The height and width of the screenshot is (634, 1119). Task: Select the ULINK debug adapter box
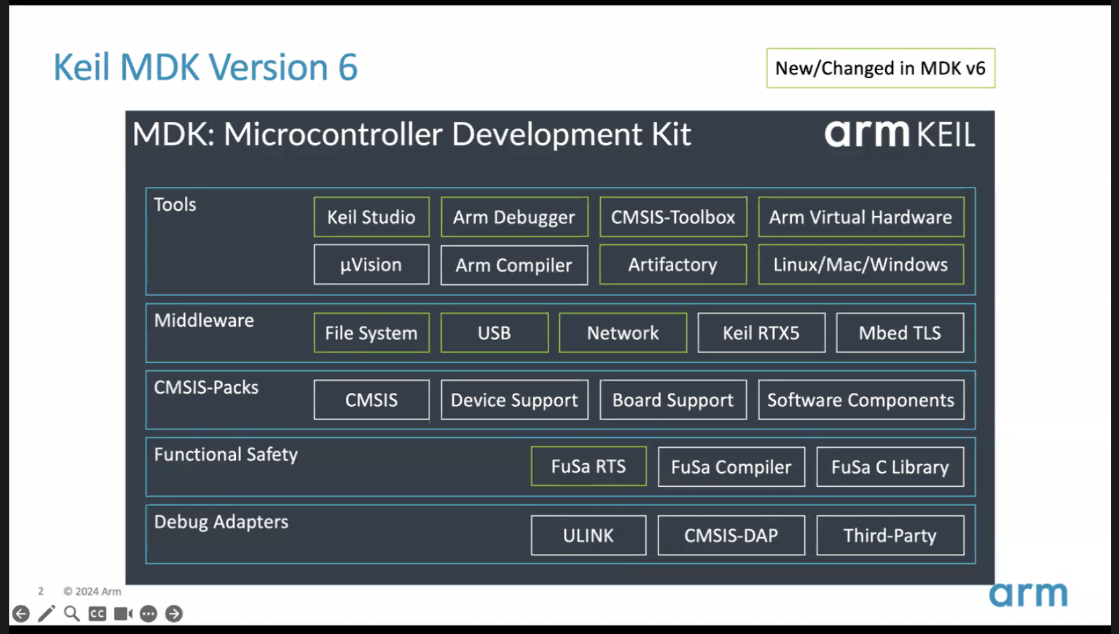[588, 535]
